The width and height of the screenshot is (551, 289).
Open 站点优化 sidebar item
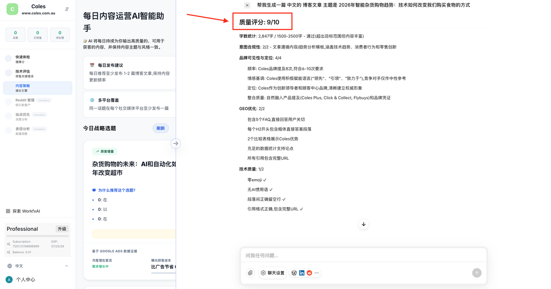(37, 117)
